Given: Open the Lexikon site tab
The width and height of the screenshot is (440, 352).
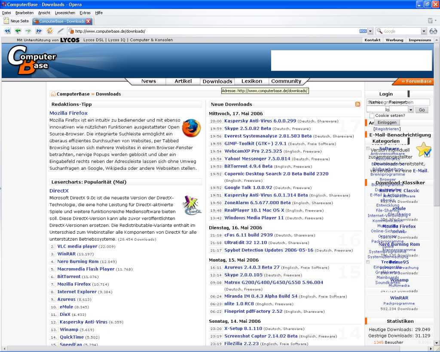Looking at the screenshot, I should 252,81.
